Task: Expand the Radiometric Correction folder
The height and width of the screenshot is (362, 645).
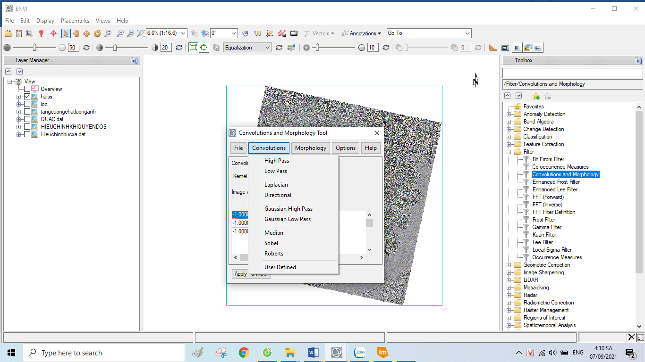Action: (x=509, y=303)
